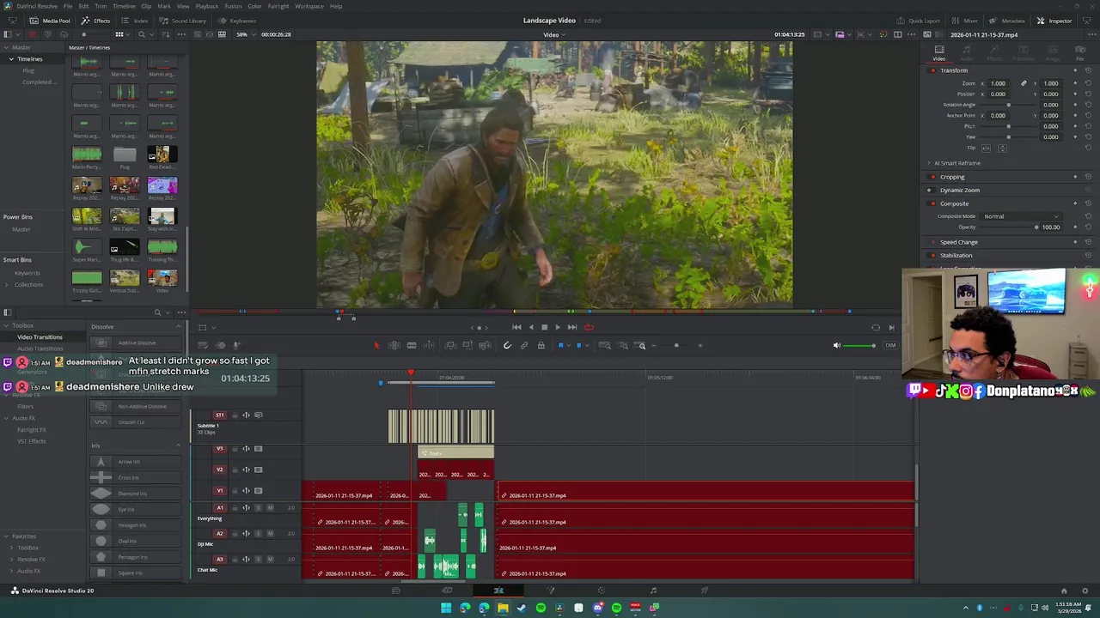Click horizontal Flip button in Inspector
1100x618 pixels.
click(986, 148)
